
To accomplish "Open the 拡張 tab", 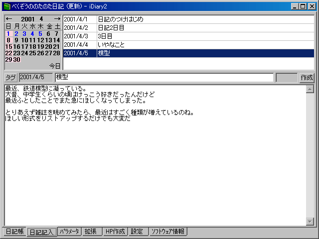I will (x=92, y=232).
